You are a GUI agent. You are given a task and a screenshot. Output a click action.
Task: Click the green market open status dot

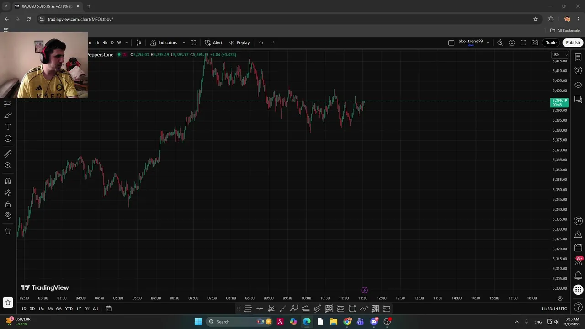(119, 55)
